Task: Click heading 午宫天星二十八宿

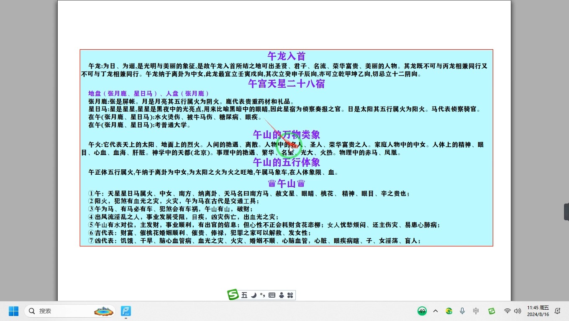Action: coord(287,84)
